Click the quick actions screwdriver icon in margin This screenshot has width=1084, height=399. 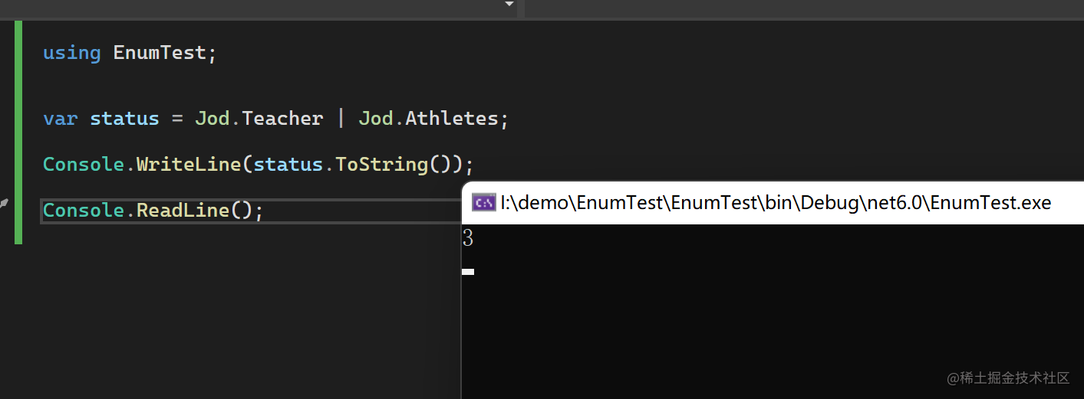[x=4, y=204]
